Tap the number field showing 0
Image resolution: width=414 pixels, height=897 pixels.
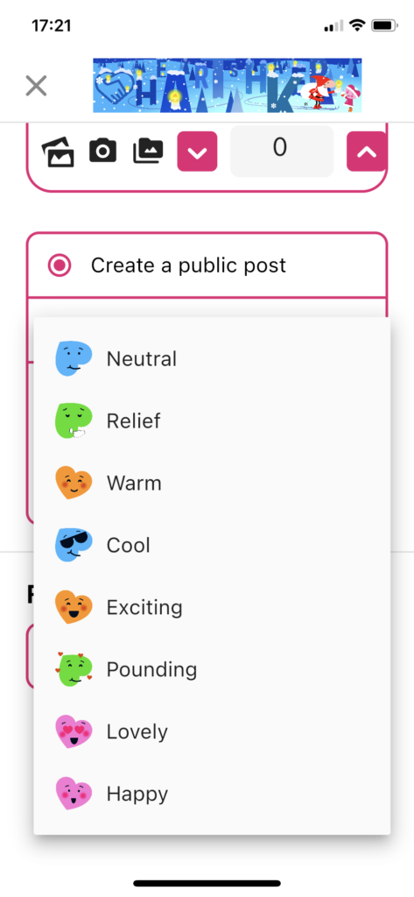tap(281, 151)
